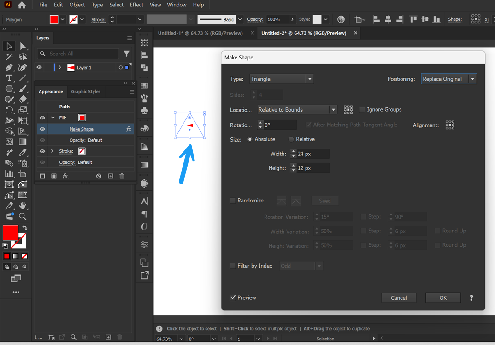Screen dimensions: 495x345
Task: Confirm the dialog with OK
Action: 442,297
